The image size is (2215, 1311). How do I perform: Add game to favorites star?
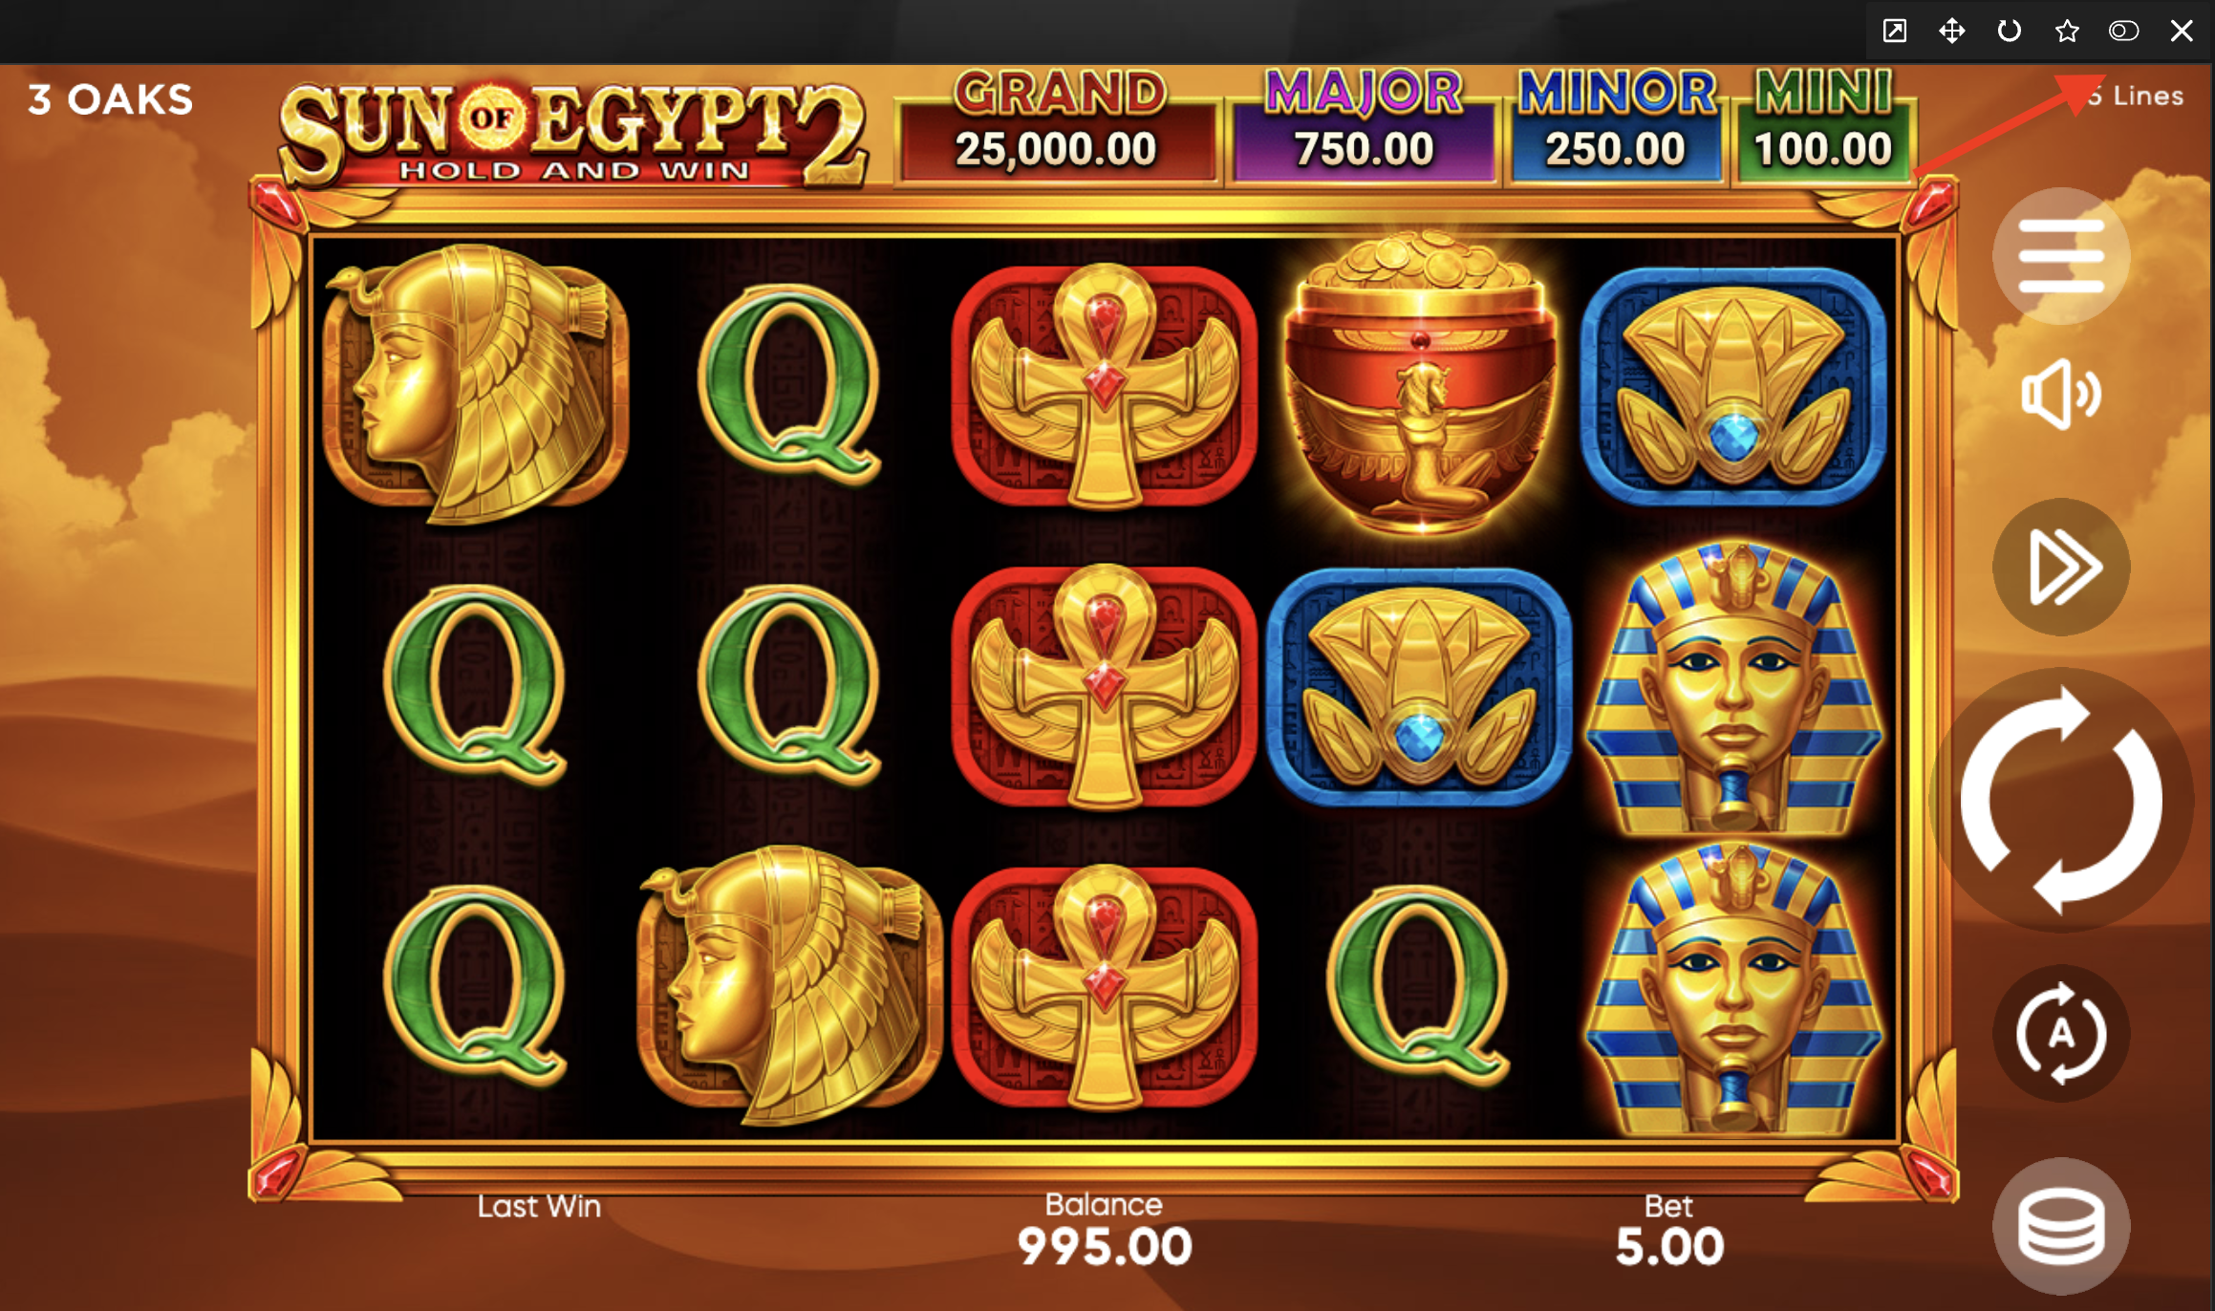2067,31
